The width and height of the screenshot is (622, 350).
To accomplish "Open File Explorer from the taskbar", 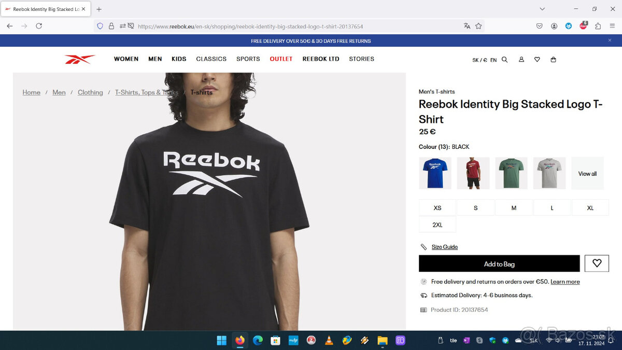I will (382, 341).
